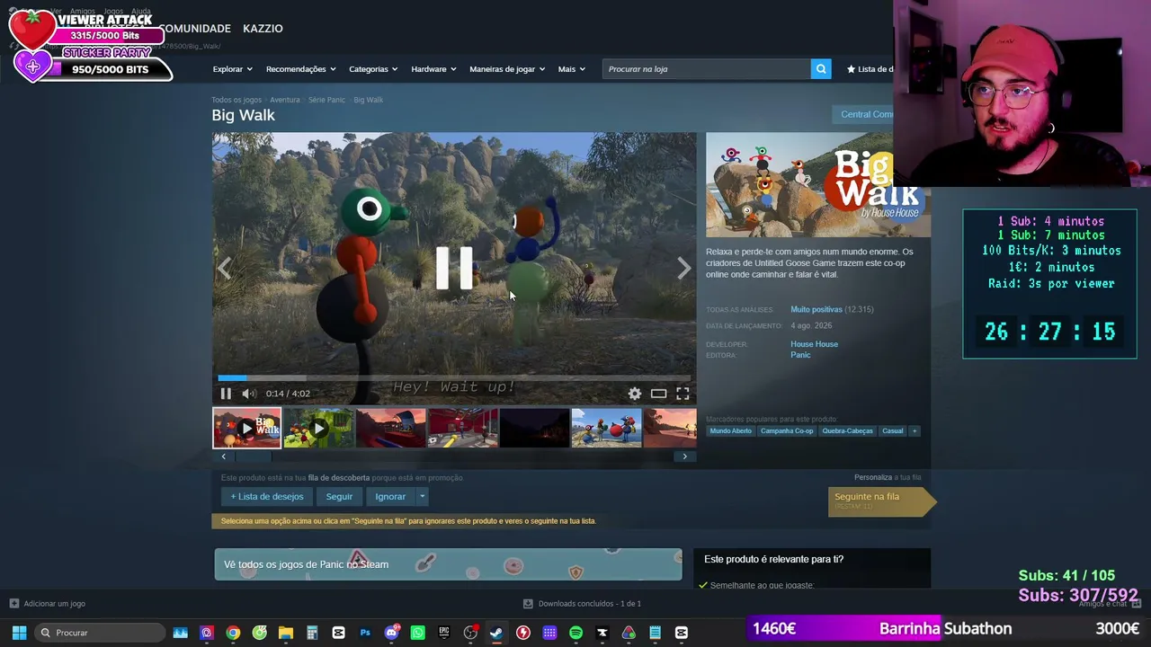Viewport: 1151px width, 647px height.
Task: Toggle theater mode on the video player
Action: point(659,394)
